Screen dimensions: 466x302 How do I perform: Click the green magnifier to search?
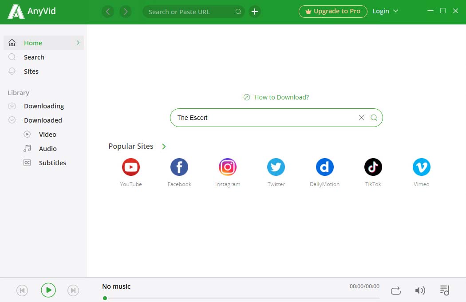(374, 118)
